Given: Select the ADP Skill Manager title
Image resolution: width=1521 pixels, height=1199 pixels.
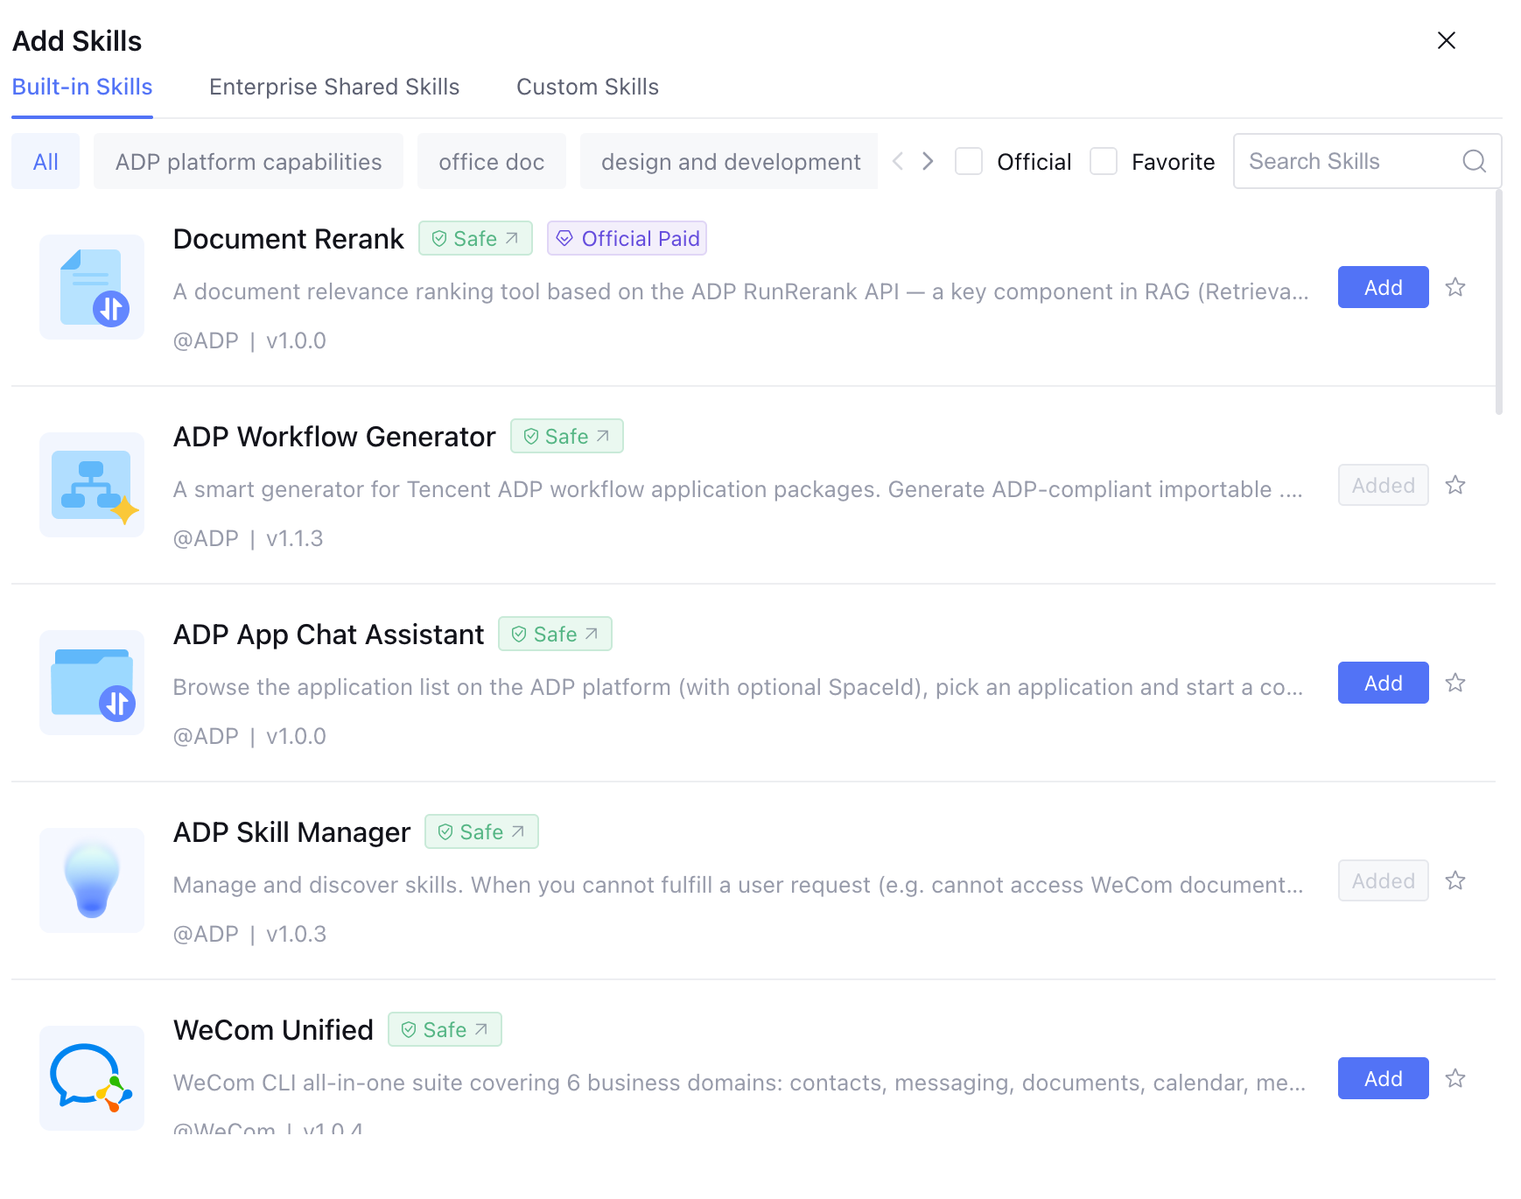Looking at the screenshot, I should coord(291,831).
